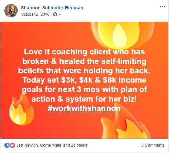Click the 'Love it coaching client' text line
This screenshot has width=169, height=153.
pos(84,52)
